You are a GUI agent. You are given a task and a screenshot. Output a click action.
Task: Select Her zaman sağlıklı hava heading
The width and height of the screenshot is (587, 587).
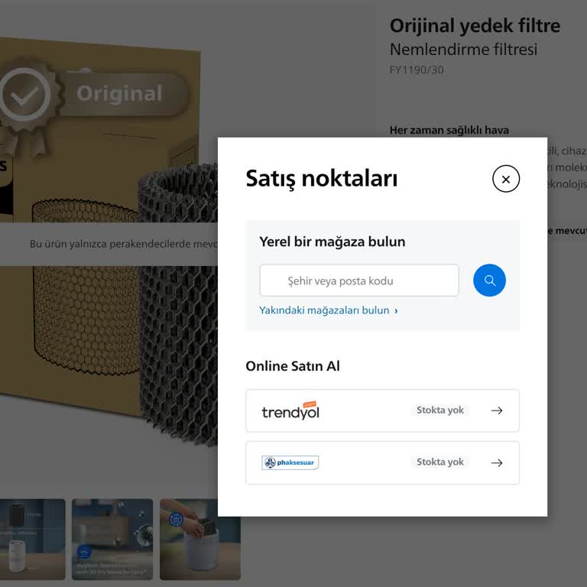pos(449,130)
